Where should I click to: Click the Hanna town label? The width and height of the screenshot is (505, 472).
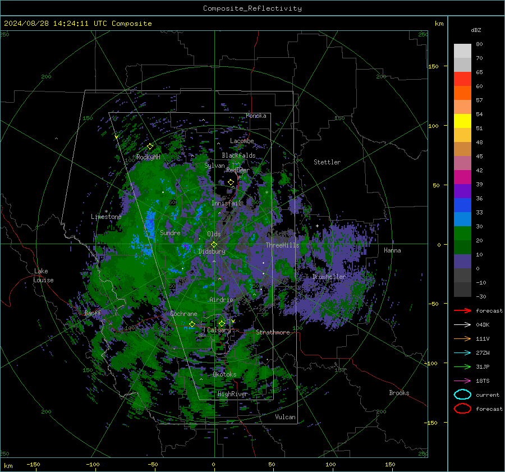click(392, 250)
